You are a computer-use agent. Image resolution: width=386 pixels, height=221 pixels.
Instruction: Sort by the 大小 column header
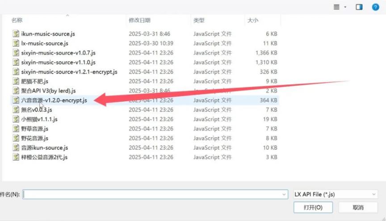point(252,21)
